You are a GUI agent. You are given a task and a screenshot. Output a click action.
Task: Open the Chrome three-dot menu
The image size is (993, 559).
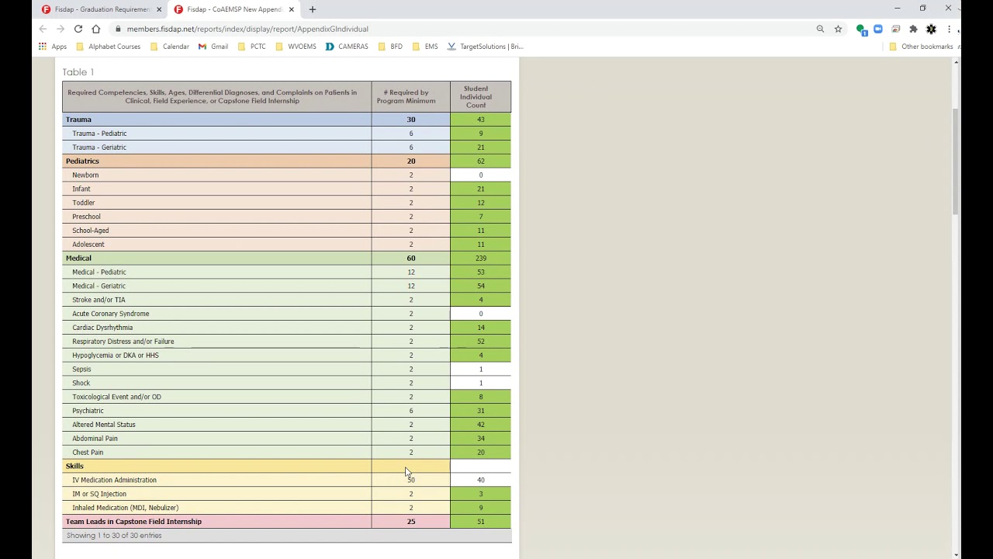949,29
